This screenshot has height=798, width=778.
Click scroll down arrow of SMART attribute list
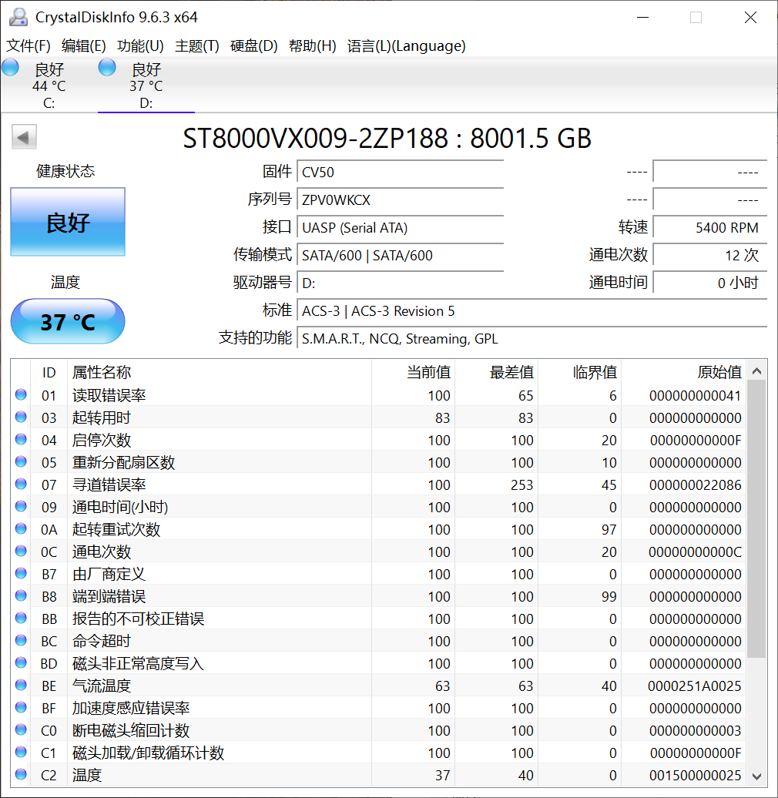click(x=756, y=776)
